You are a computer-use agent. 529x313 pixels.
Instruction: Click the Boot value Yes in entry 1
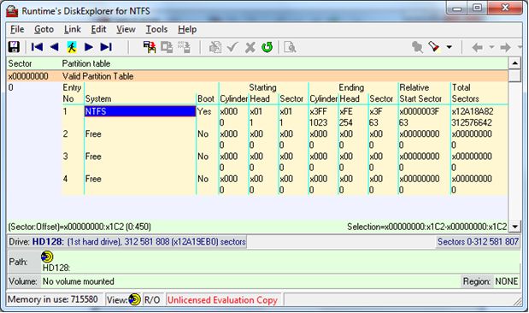tap(204, 111)
